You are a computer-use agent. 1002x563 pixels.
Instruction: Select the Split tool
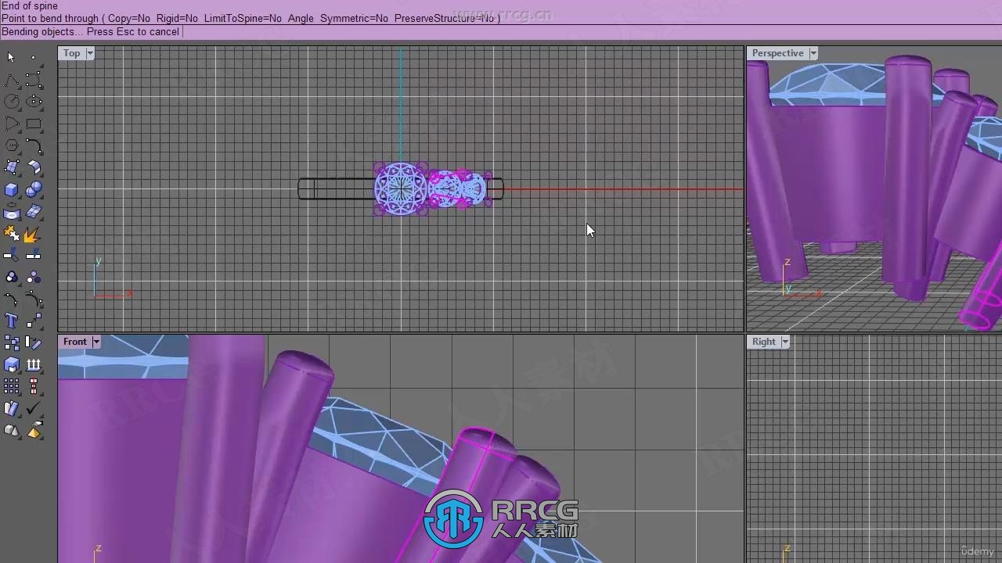point(34,256)
